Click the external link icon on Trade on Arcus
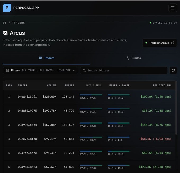The width and height of the screenshot is (180, 173). pyautogui.click(x=172, y=43)
